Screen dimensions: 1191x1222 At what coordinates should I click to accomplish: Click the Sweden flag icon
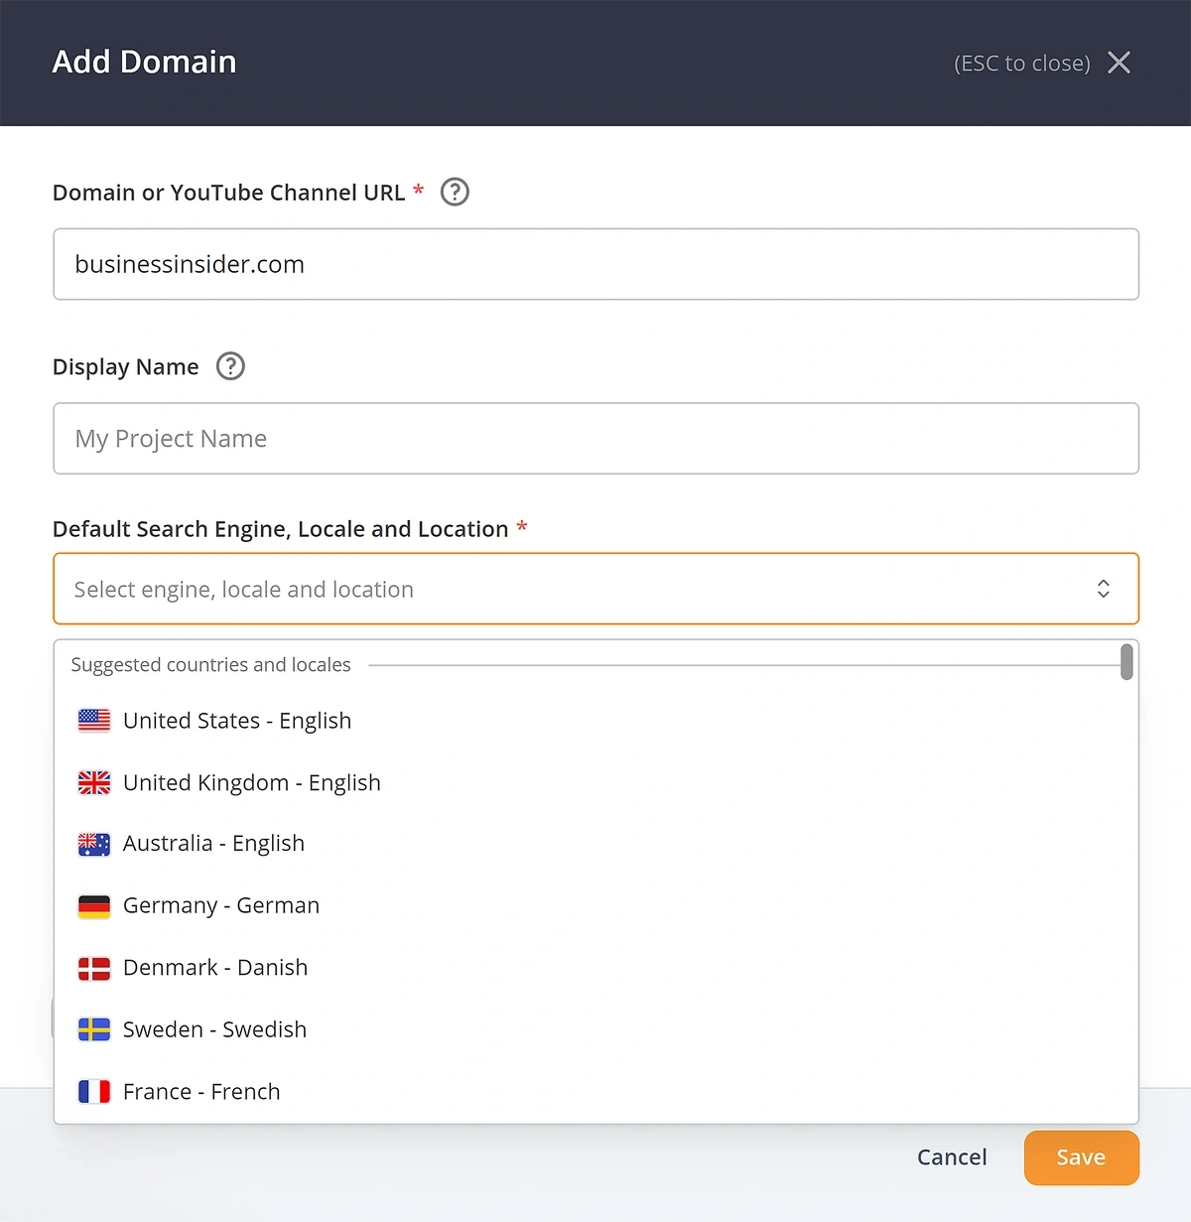click(94, 1029)
